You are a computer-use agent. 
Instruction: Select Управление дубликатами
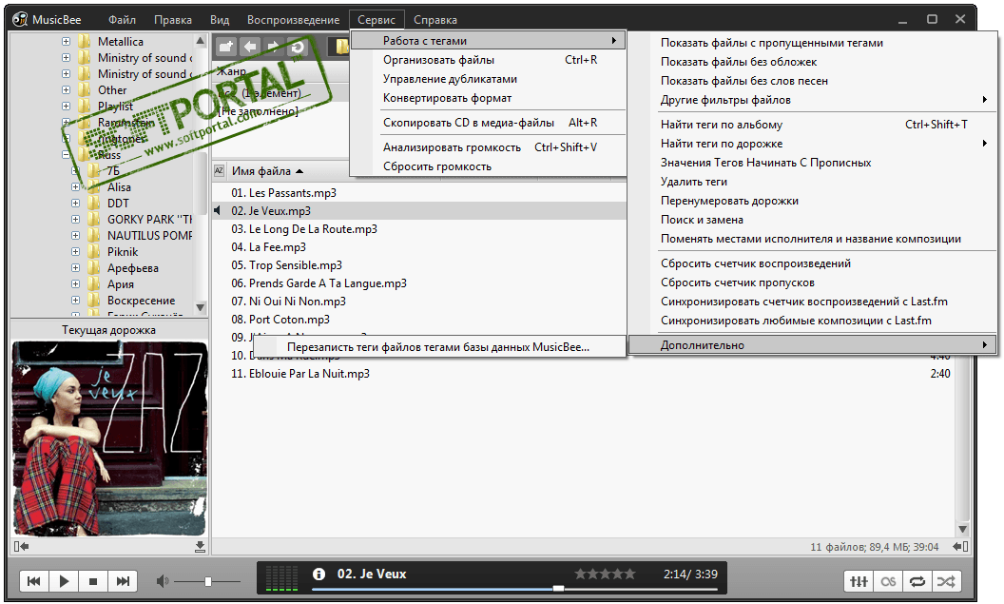tap(488, 79)
